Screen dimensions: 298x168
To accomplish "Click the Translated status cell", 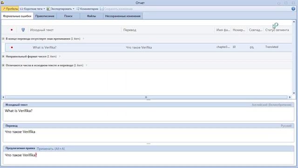I will [272, 47].
